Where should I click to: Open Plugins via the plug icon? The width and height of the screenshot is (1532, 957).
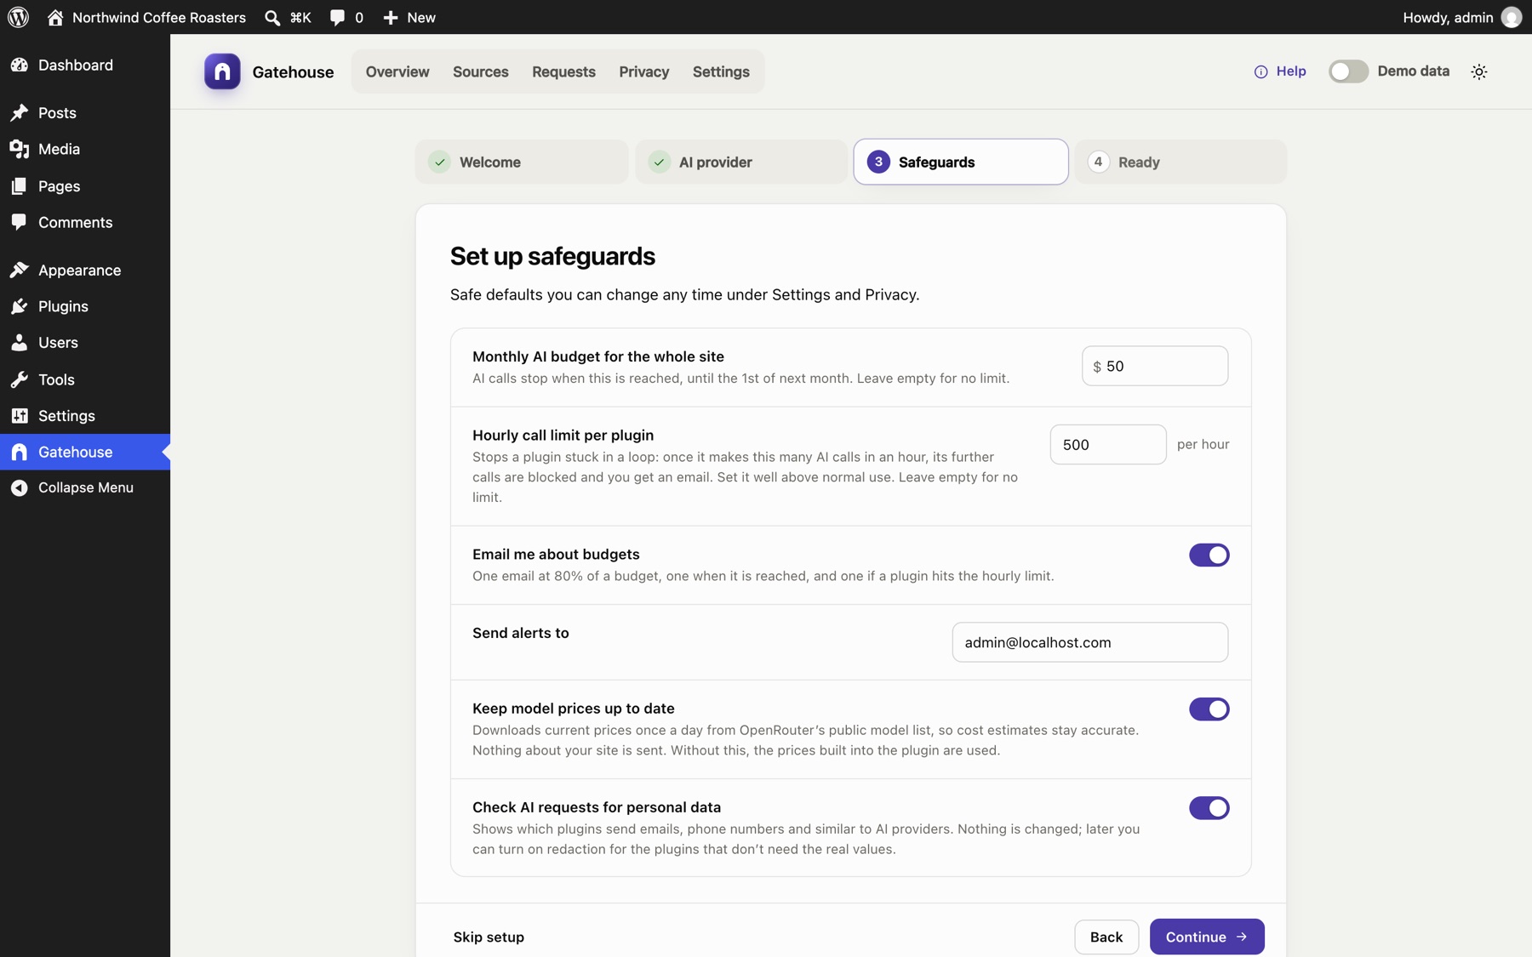[x=20, y=306]
